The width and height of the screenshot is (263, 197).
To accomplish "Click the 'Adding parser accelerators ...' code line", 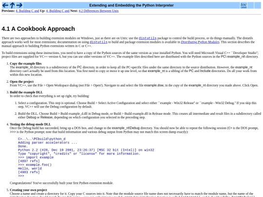I will click(x=47, y=143).
